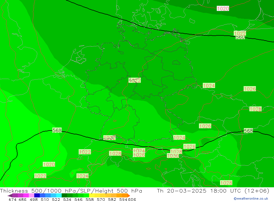Click the 594 legend value

(123, 199)
